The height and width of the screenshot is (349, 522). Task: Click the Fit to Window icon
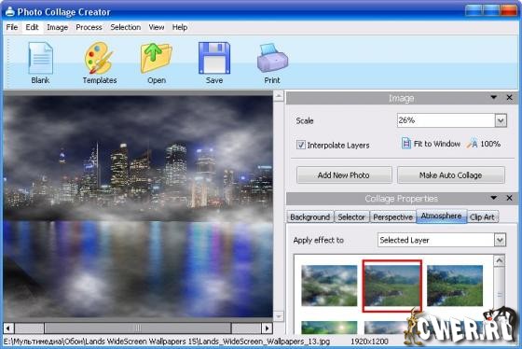click(405, 144)
